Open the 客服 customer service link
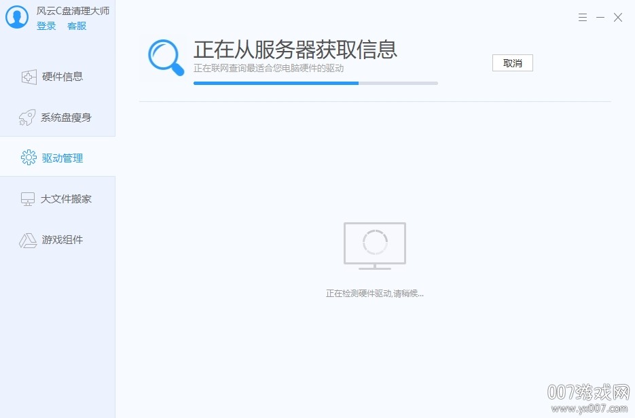Image resolution: width=635 pixels, height=418 pixels. coord(76,26)
